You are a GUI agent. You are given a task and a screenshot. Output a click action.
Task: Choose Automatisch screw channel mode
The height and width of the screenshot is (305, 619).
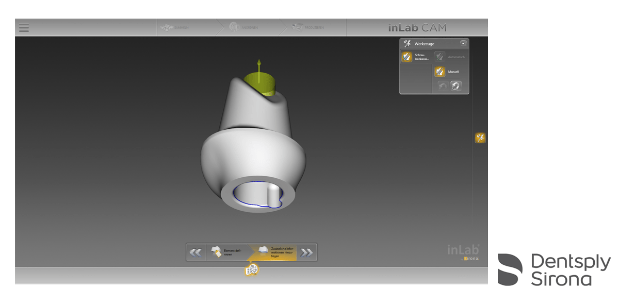coord(439,57)
